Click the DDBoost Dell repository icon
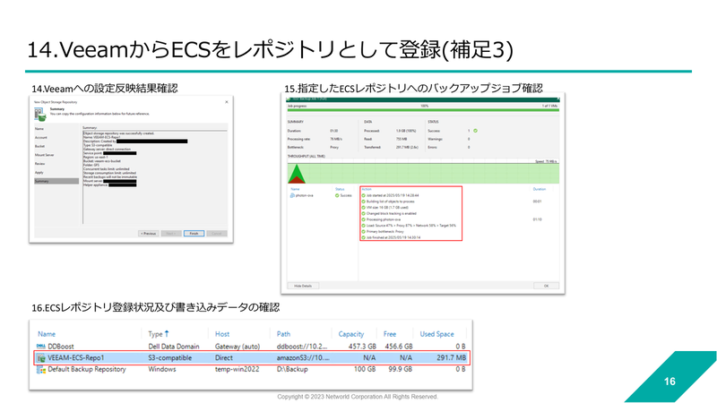 [41, 347]
